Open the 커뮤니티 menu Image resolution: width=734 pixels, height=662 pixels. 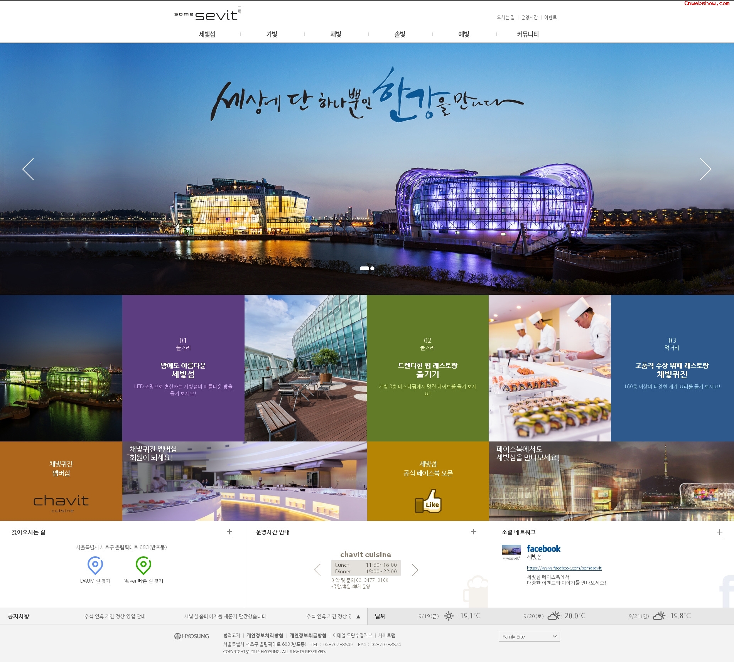pyautogui.click(x=528, y=34)
